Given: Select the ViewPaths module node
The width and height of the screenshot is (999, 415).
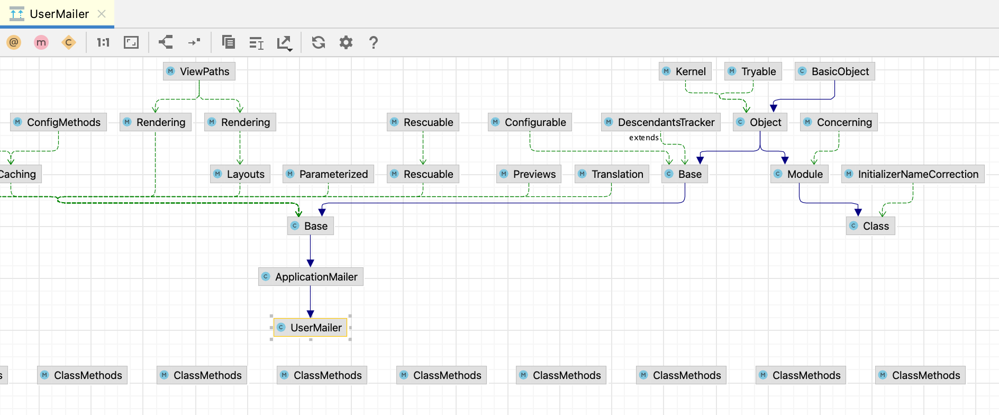Looking at the screenshot, I should pyautogui.click(x=199, y=71).
